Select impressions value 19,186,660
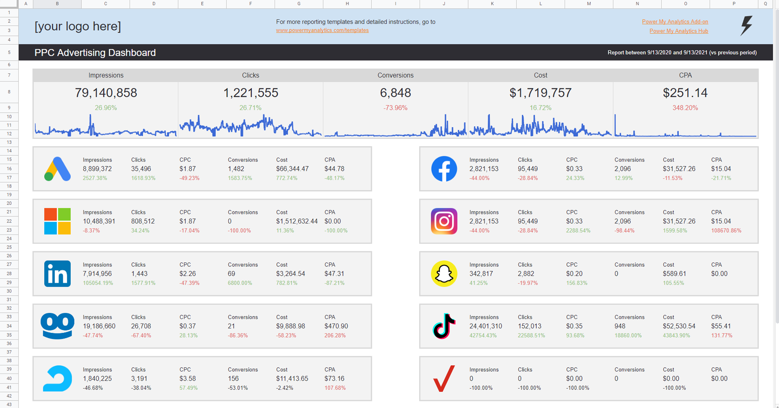 pos(99,326)
